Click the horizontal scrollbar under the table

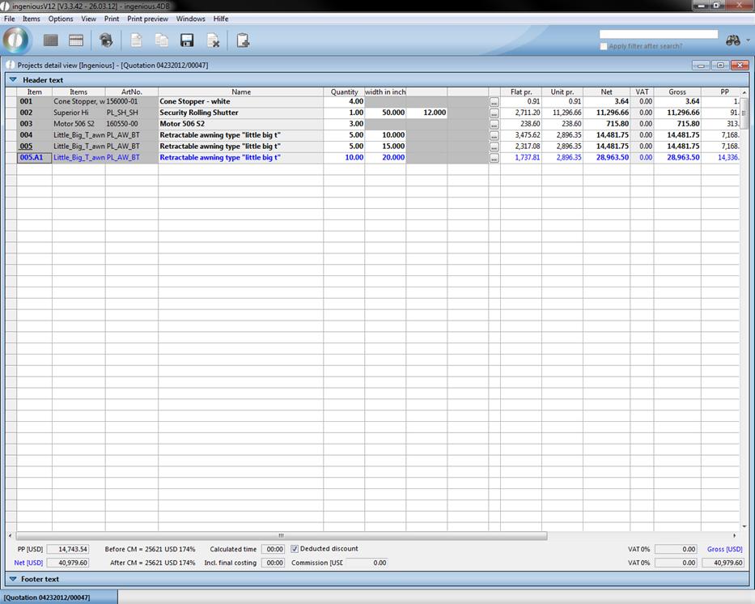point(281,535)
